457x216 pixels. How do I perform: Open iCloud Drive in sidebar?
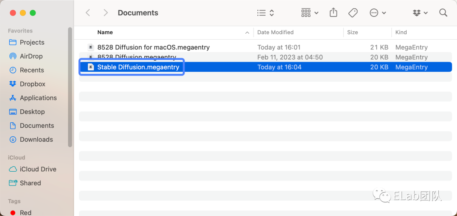click(x=38, y=169)
